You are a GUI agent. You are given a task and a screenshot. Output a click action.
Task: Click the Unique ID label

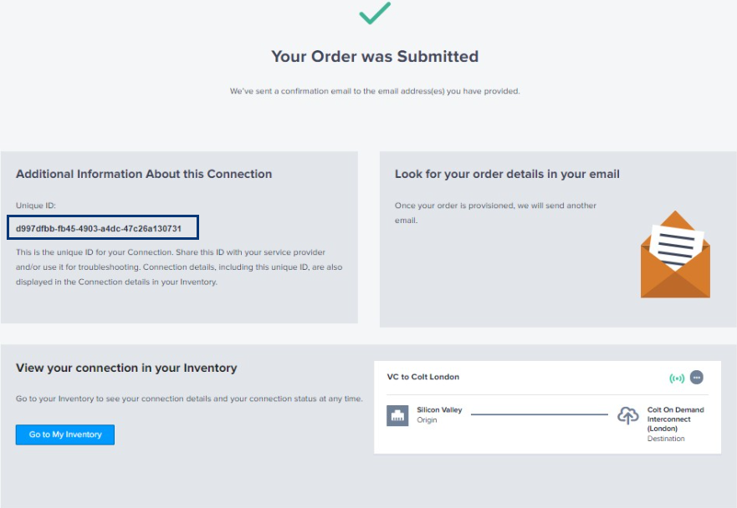click(36, 206)
